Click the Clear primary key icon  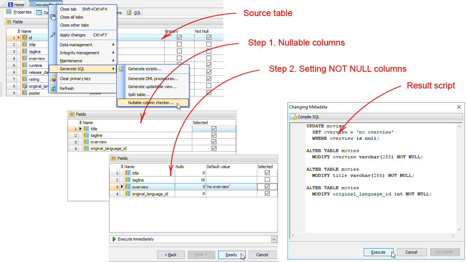click(53, 79)
